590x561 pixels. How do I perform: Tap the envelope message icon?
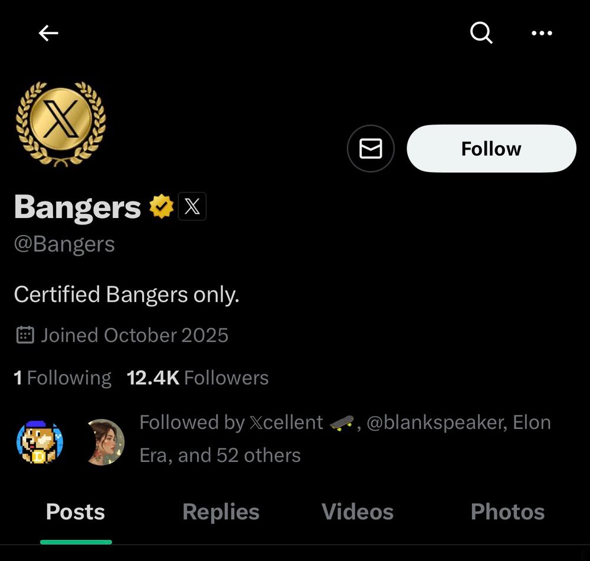(371, 148)
